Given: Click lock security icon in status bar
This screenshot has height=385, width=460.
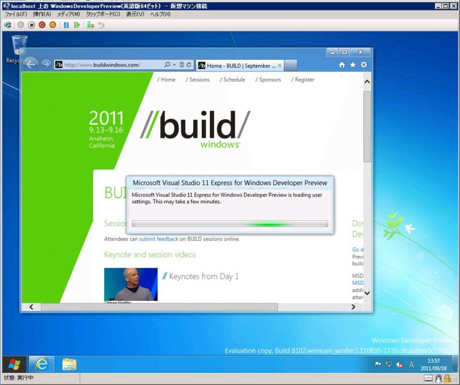Looking at the screenshot, I should click(447, 379).
